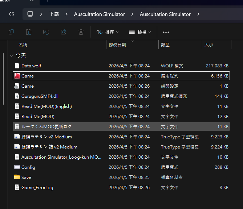Open the See more ellipsis menu
This screenshot has height=209, width=243.
[x=166, y=32]
